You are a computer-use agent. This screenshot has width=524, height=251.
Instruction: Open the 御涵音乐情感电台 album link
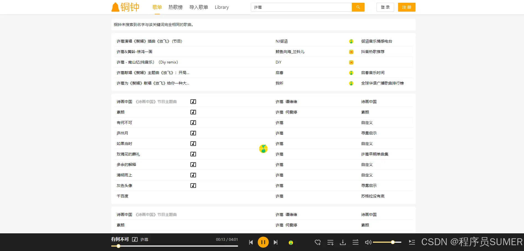[x=376, y=41]
